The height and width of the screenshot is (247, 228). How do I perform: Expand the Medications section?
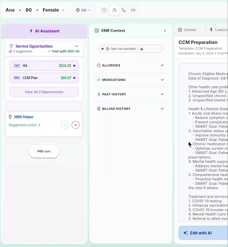tap(162, 80)
